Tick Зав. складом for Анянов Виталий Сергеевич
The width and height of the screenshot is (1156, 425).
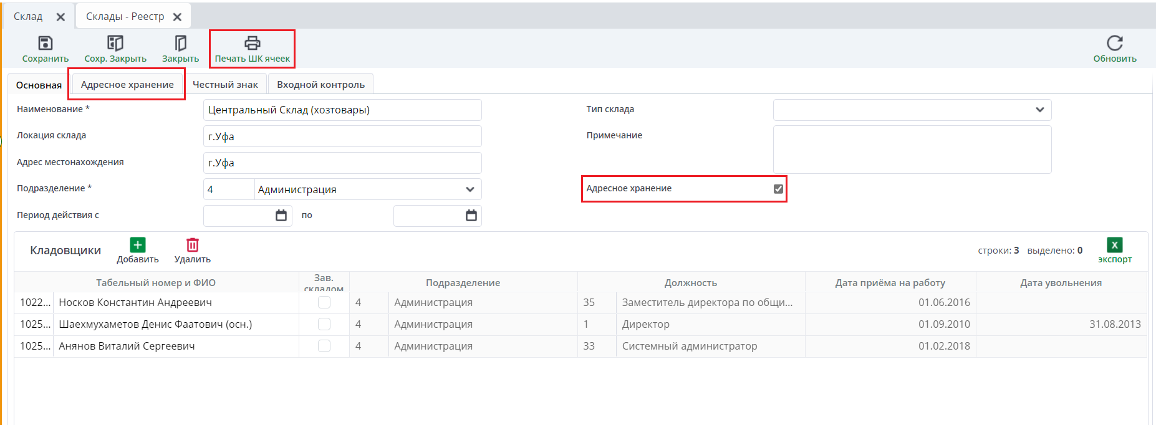(x=324, y=346)
